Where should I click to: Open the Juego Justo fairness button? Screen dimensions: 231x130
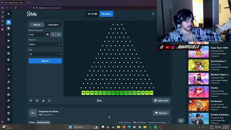click(x=161, y=100)
